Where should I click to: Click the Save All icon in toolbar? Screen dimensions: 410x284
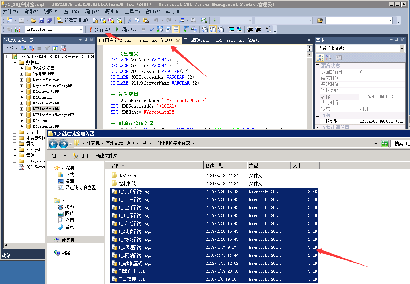click(49, 20)
